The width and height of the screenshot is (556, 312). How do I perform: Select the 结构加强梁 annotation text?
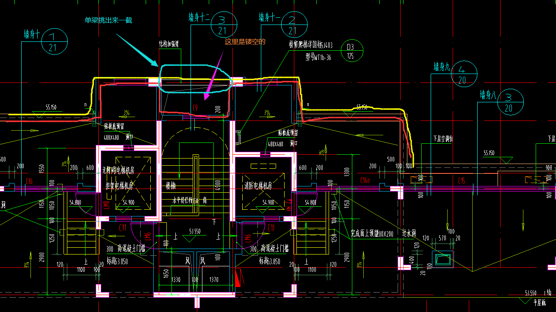(169, 44)
